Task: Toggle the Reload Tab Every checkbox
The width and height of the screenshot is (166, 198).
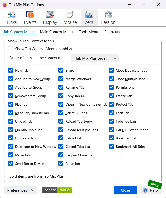Action: pyautogui.click(x=61, y=121)
